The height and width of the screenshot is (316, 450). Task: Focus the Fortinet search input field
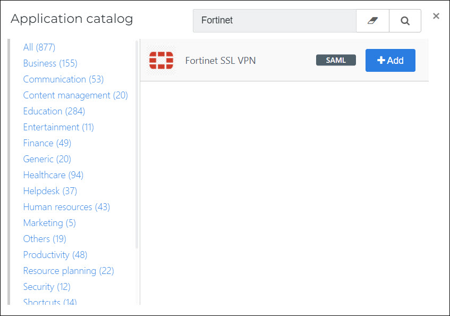pyautogui.click(x=275, y=21)
